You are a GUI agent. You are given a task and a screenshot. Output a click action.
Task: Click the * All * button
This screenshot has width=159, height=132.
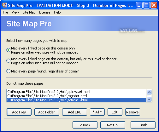97,112
